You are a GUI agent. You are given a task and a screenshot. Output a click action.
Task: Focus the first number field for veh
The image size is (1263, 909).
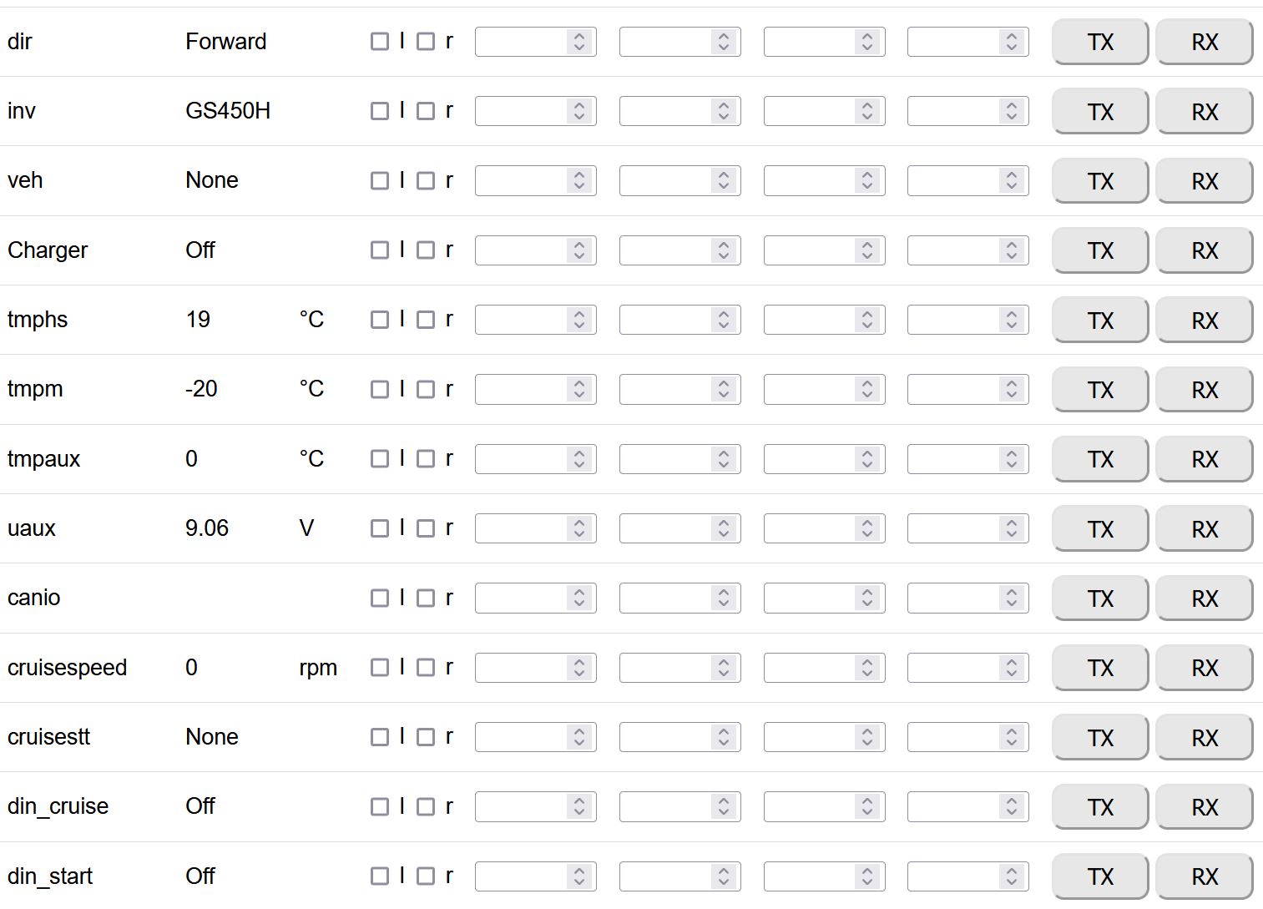click(521, 180)
